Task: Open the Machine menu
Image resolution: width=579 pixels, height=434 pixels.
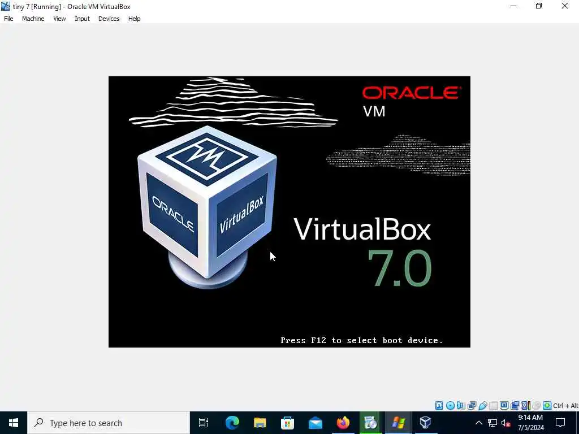Action: tap(33, 19)
